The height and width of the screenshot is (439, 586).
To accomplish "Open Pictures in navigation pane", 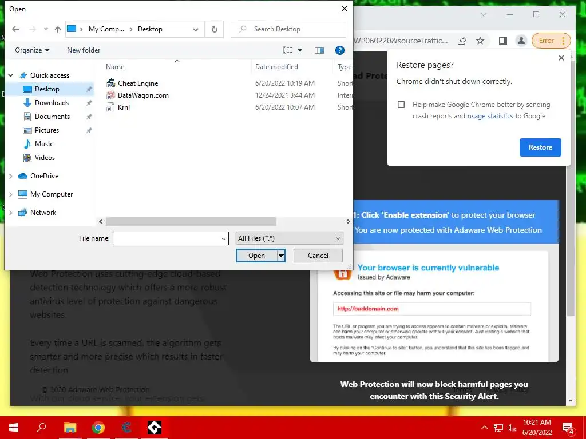I will [x=47, y=130].
